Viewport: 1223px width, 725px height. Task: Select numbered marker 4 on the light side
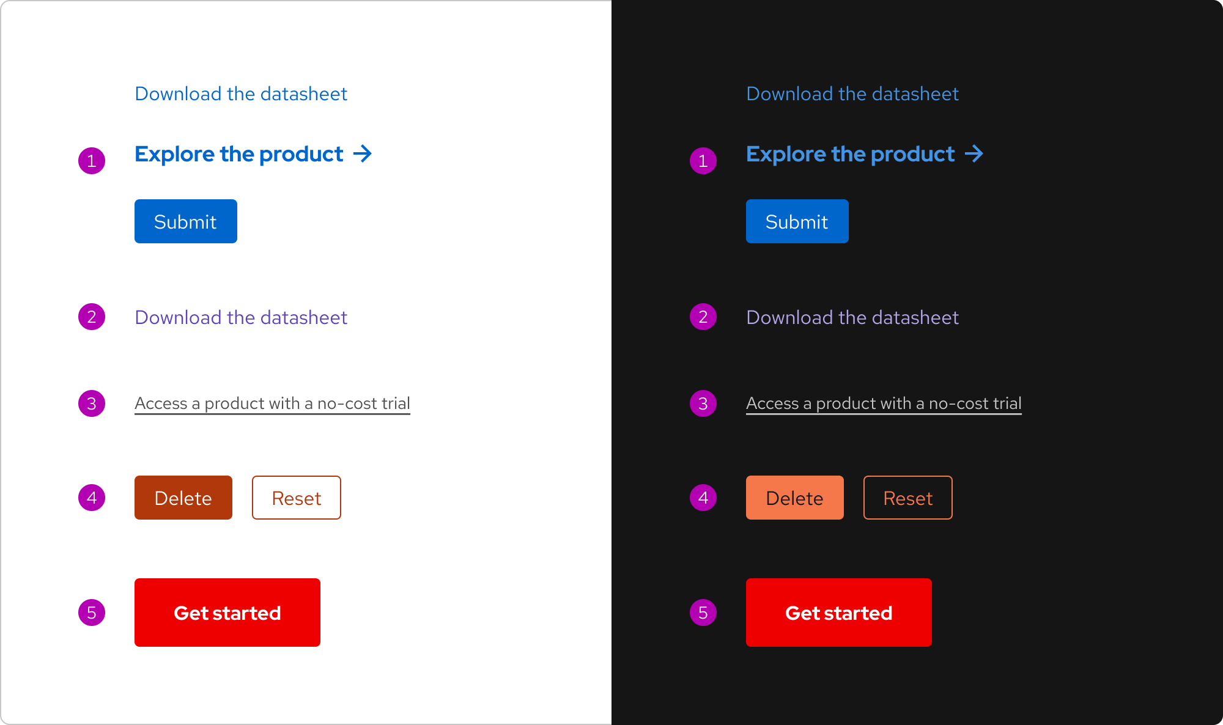pyautogui.click(x=92, y=498)
